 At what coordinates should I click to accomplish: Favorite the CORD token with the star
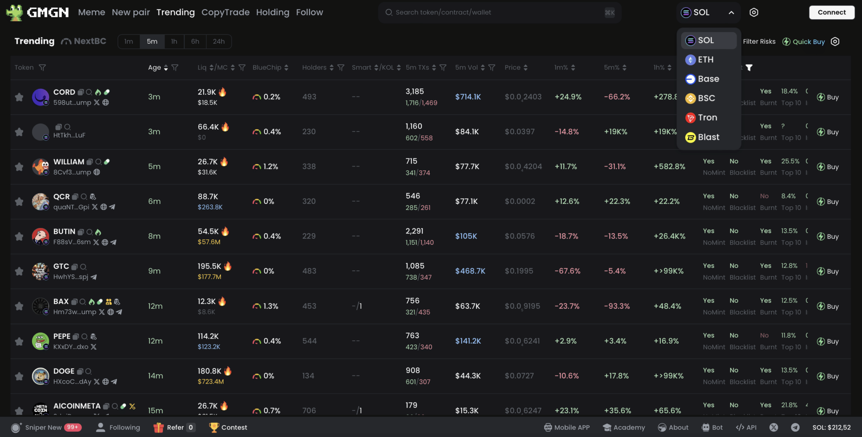19,97
